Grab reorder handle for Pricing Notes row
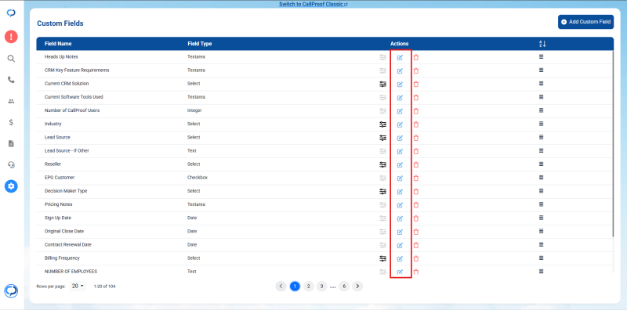Viewport: 627px width, 310px height. pyautogui.click(x=541, y=204)
